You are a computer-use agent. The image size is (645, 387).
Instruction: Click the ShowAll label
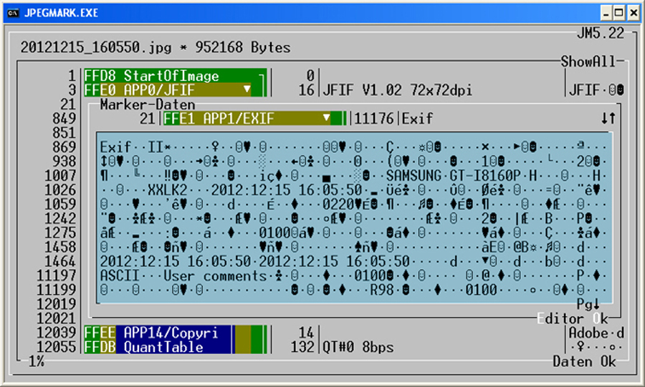pyautogui.click(x=588, y=62)
